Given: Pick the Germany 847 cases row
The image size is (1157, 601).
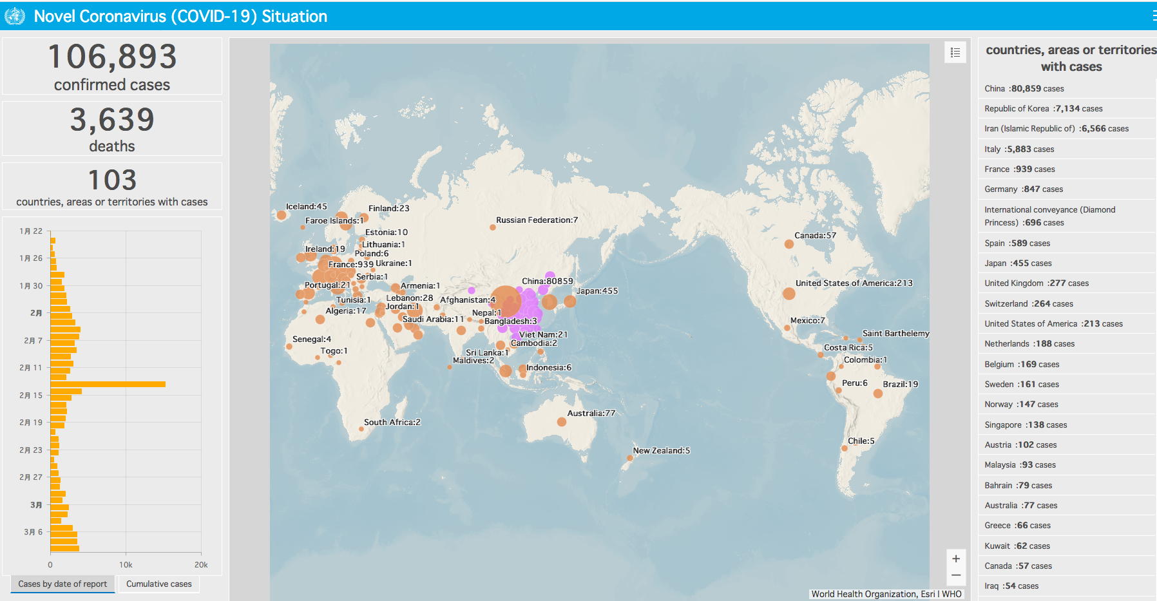Looking at the screenshot, I should [x=1067, y=189].
